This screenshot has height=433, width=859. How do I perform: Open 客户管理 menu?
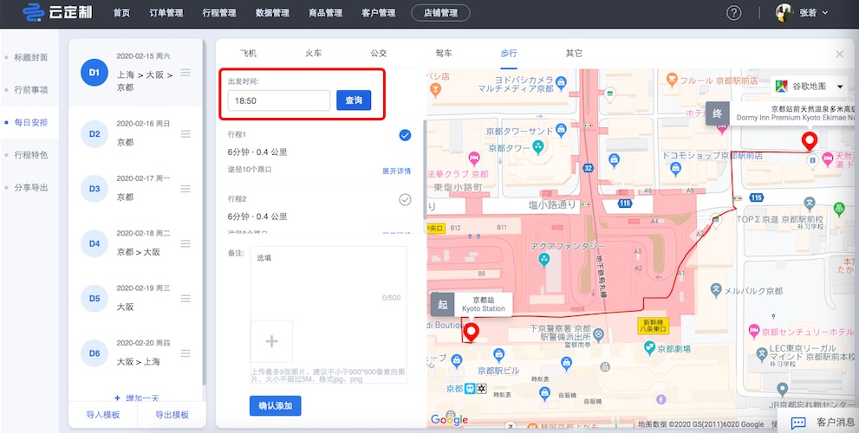[x=379, y=13]
